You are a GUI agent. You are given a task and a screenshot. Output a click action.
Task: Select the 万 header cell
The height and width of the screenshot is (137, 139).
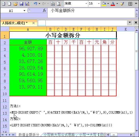[66, 42]
